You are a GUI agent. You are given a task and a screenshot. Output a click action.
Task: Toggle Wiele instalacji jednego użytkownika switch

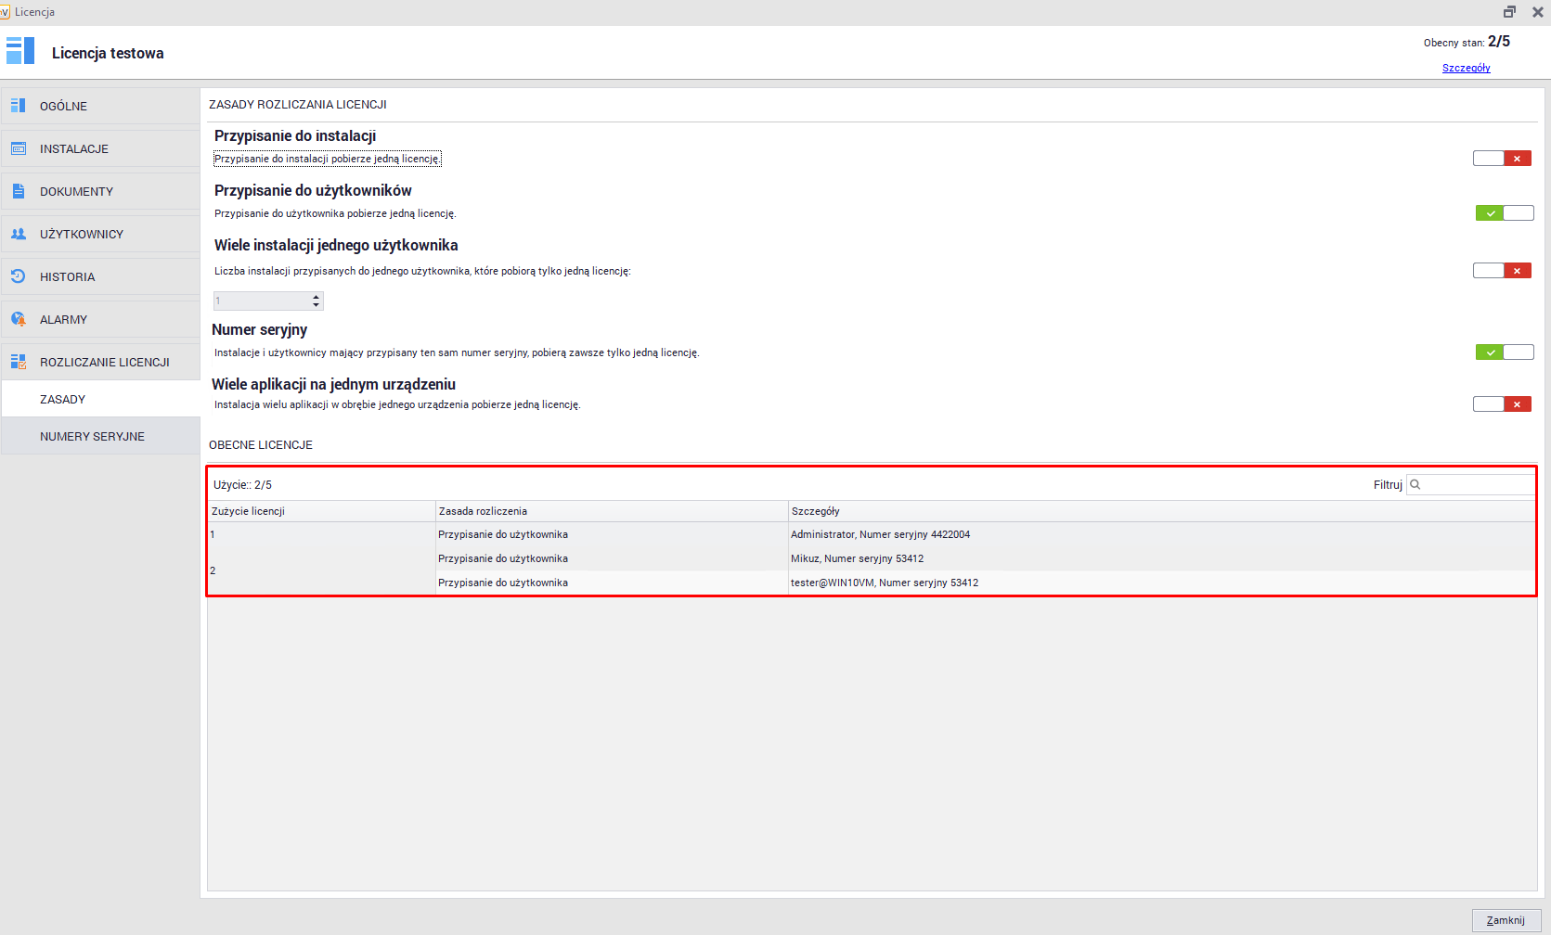[1502, 271]
